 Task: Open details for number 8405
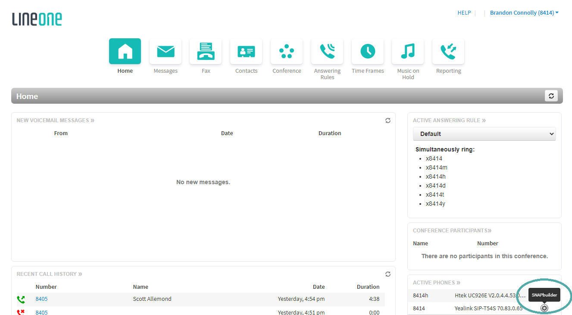(41, 299)
